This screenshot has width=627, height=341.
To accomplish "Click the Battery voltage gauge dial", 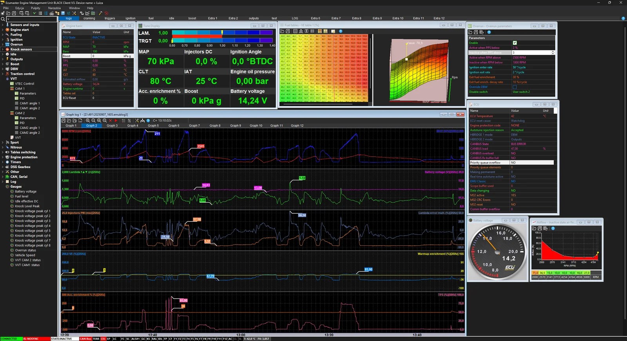I will [498, 252].
